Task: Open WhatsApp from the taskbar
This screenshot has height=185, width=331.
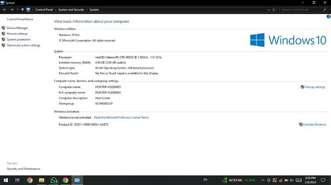Action: pos(53,180)
